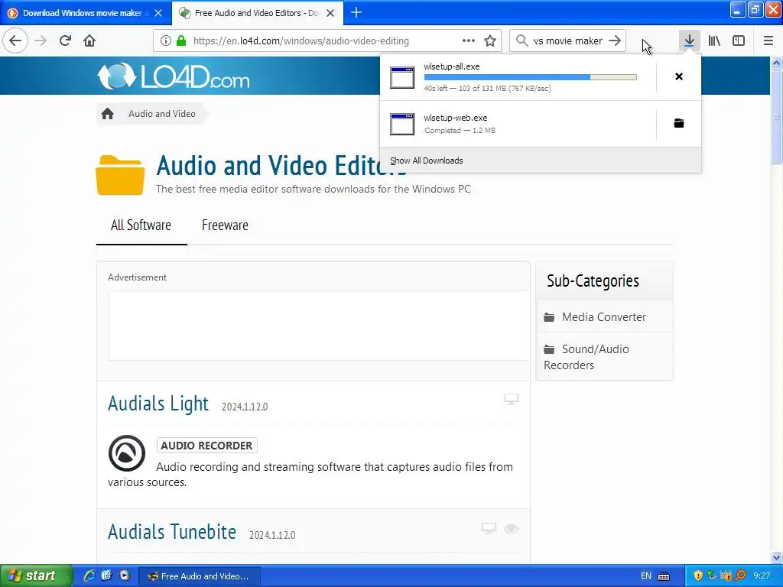The image size is (783, 587).
Task: Reload the current page
Action: [x=66, y=41]
